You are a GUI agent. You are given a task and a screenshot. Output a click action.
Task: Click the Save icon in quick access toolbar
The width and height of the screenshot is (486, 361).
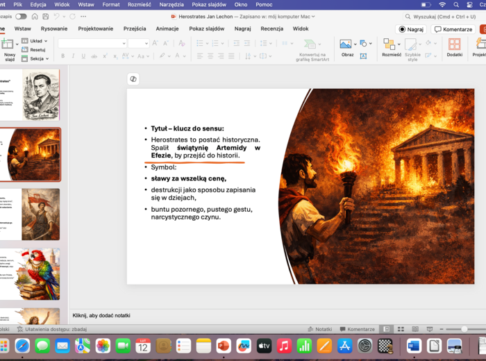[45, 16]
